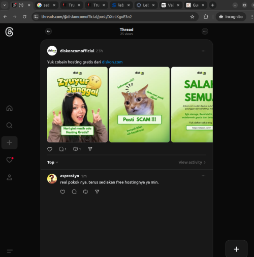Open the Pasti SCAM cat image

(x=139, y=105)
